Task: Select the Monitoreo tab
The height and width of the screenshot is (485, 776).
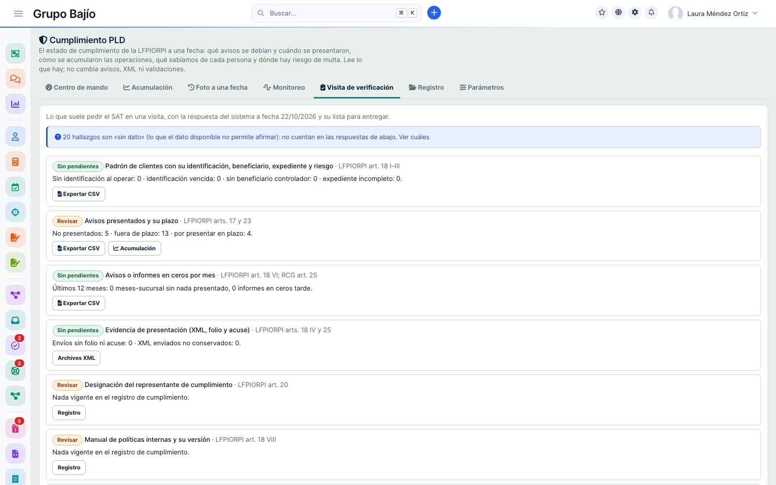Action: 284,87
